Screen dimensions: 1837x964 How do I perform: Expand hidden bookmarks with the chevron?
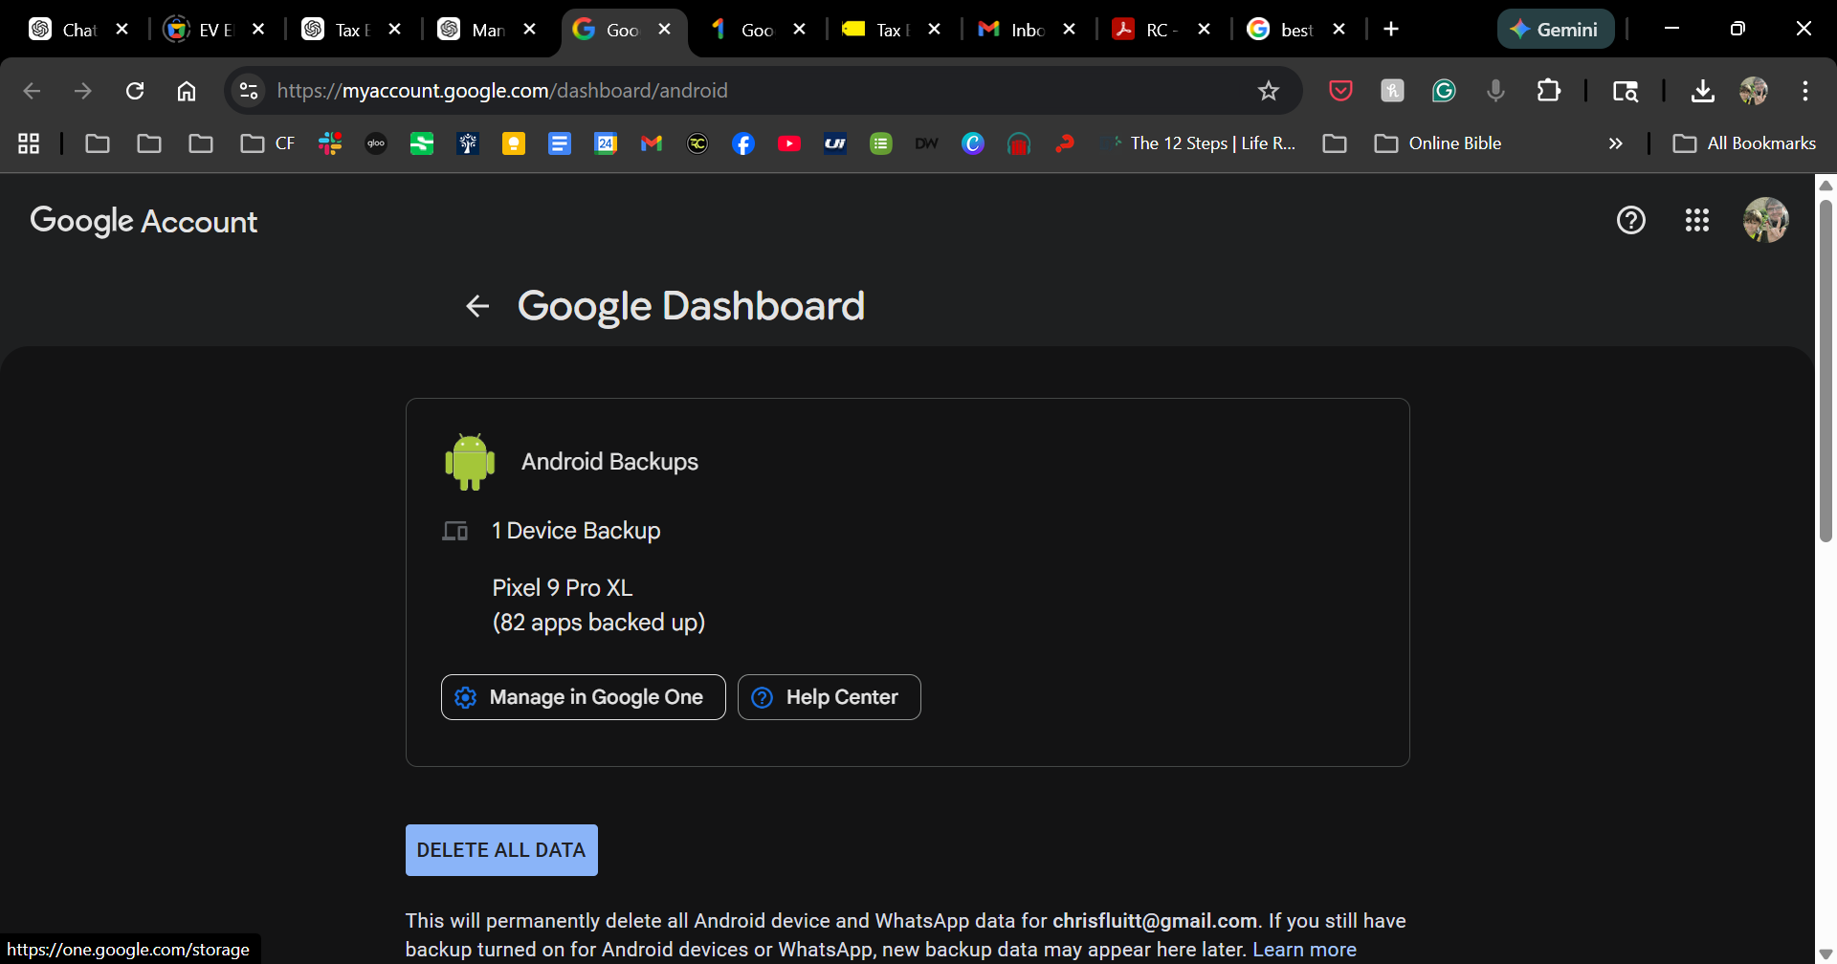click(1615, 143)
